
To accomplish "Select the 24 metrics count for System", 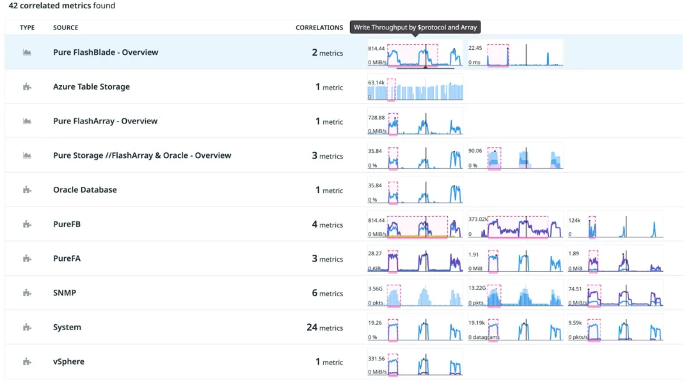I will pos(324,328).
